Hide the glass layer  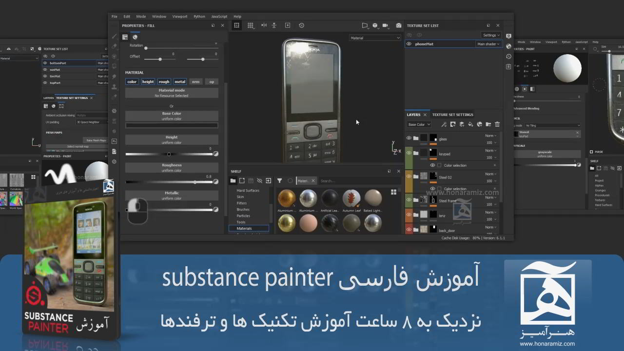pos(409,138)
